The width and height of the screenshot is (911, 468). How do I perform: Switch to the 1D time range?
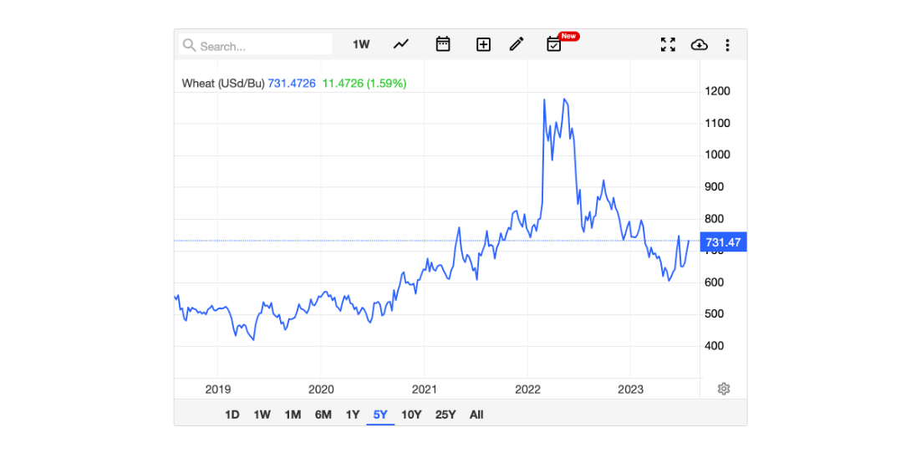(232, 415)
